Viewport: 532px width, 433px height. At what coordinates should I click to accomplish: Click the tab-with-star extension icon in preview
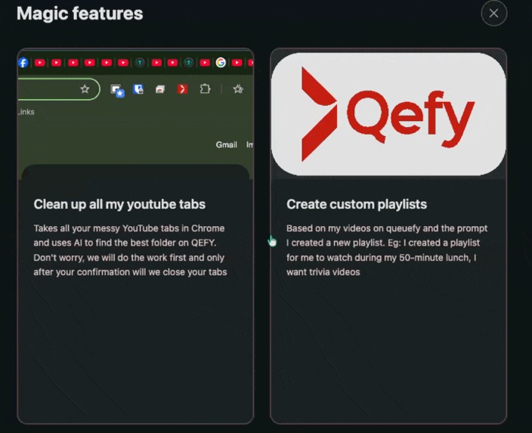click(x=117, y=90)
